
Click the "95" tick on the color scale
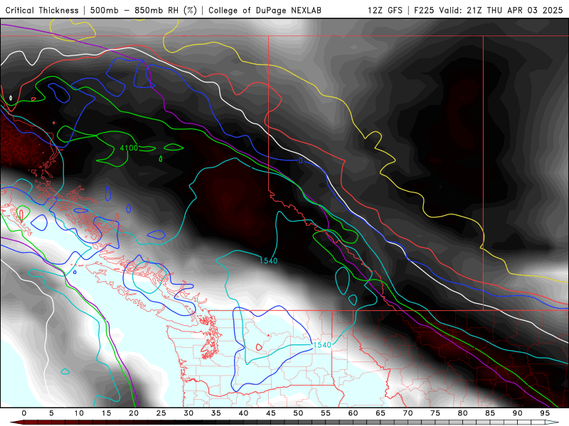(x=545, y=413)
